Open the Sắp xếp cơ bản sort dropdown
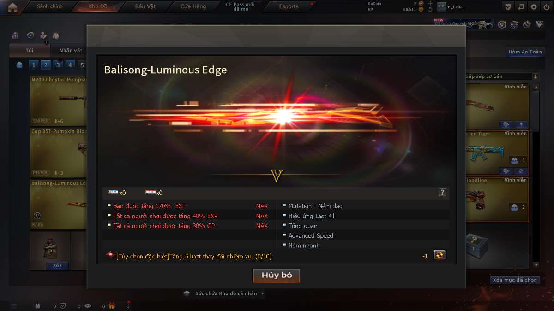This screenshot has height=311, width=554. click(x=501, y=76)
